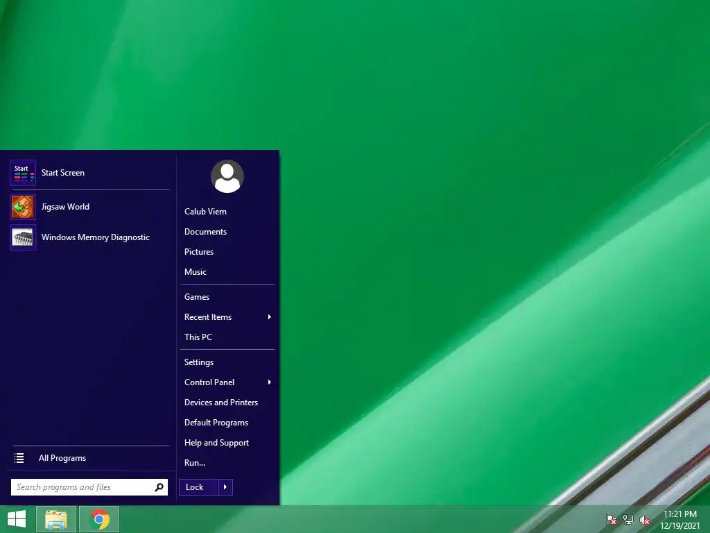
Task: Open the Run... dialog
Action: (195, 463)
